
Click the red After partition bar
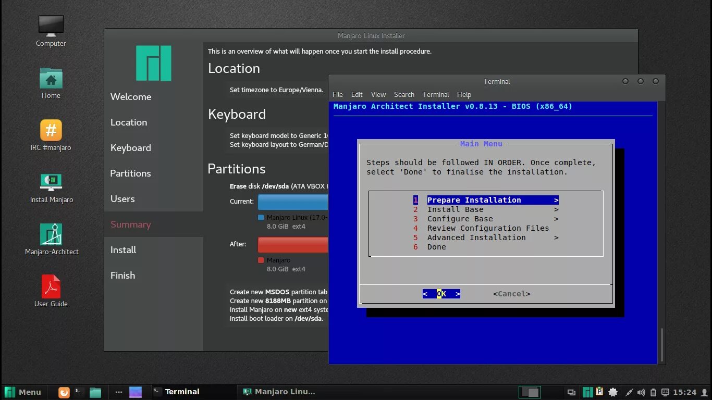293,244
